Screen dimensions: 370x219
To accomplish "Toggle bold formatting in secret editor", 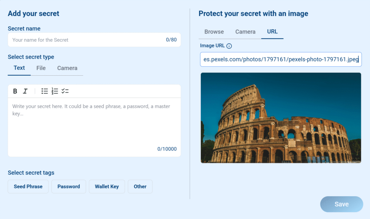I will pyautogui.click(x=15, y=91).
